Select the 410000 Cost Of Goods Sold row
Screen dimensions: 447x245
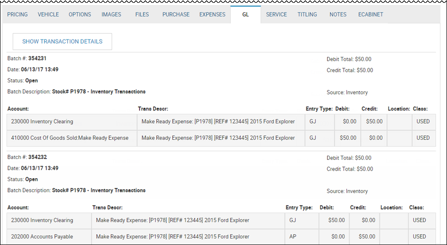coord(221,138)
